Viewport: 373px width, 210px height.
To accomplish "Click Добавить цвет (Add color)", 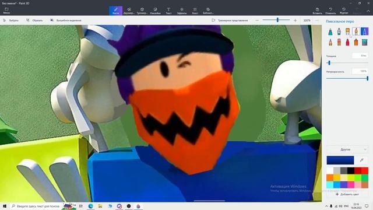I will 347,194.
